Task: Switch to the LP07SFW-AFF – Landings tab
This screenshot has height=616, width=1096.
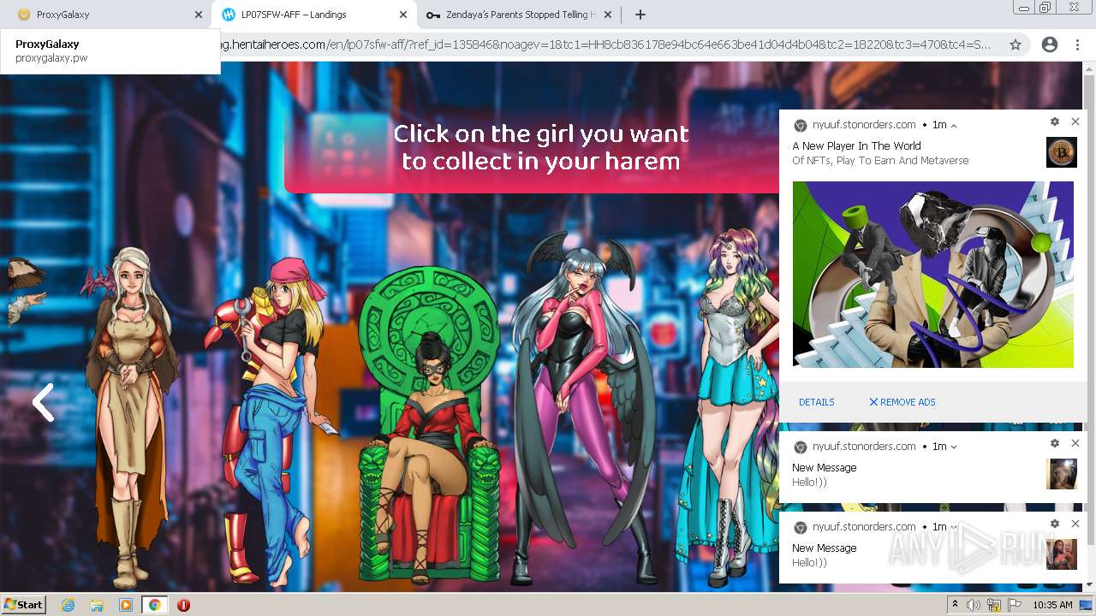Action: (313, 15)
